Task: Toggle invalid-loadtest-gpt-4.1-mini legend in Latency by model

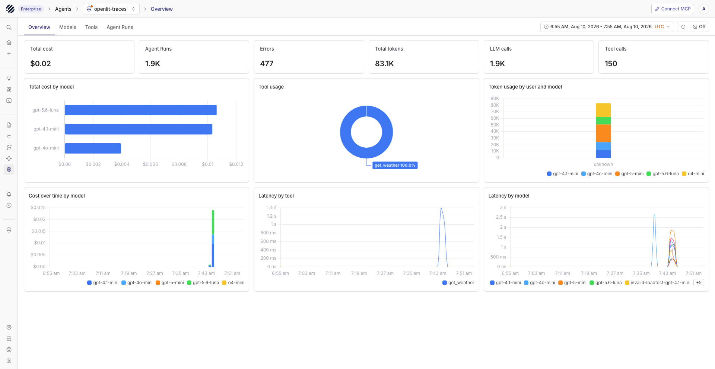Action: pos(658,283)
